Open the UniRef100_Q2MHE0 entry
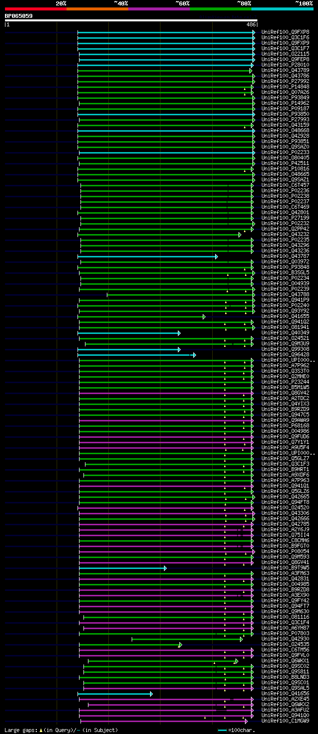The height and width of the screenshot is (734, 318). (285, 376)
